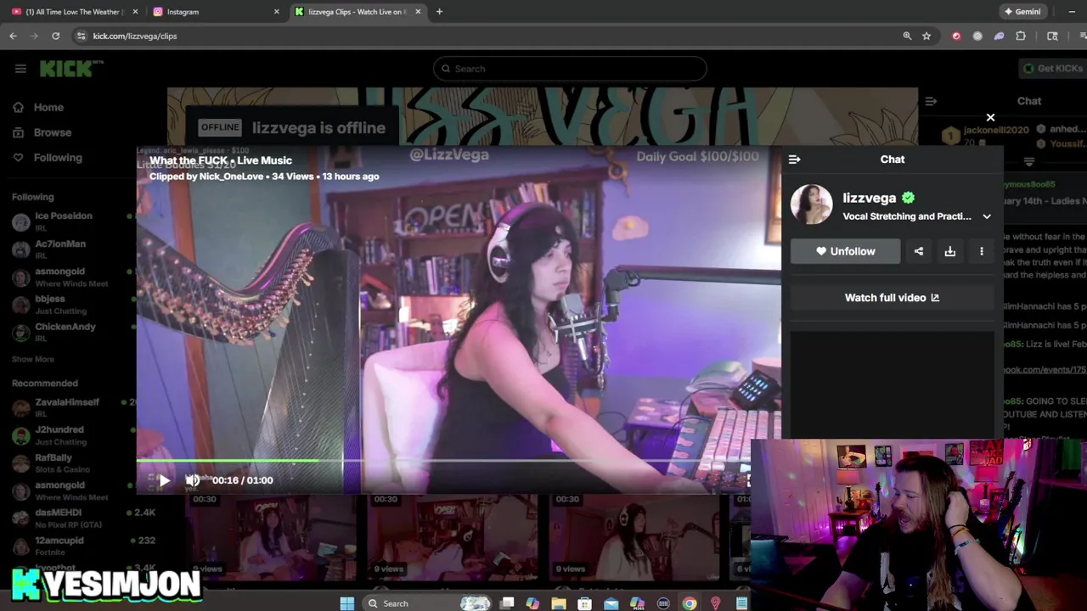Switch to Instagram browser tab
This screenshot has height=611, width=1087.
[212, 12]
